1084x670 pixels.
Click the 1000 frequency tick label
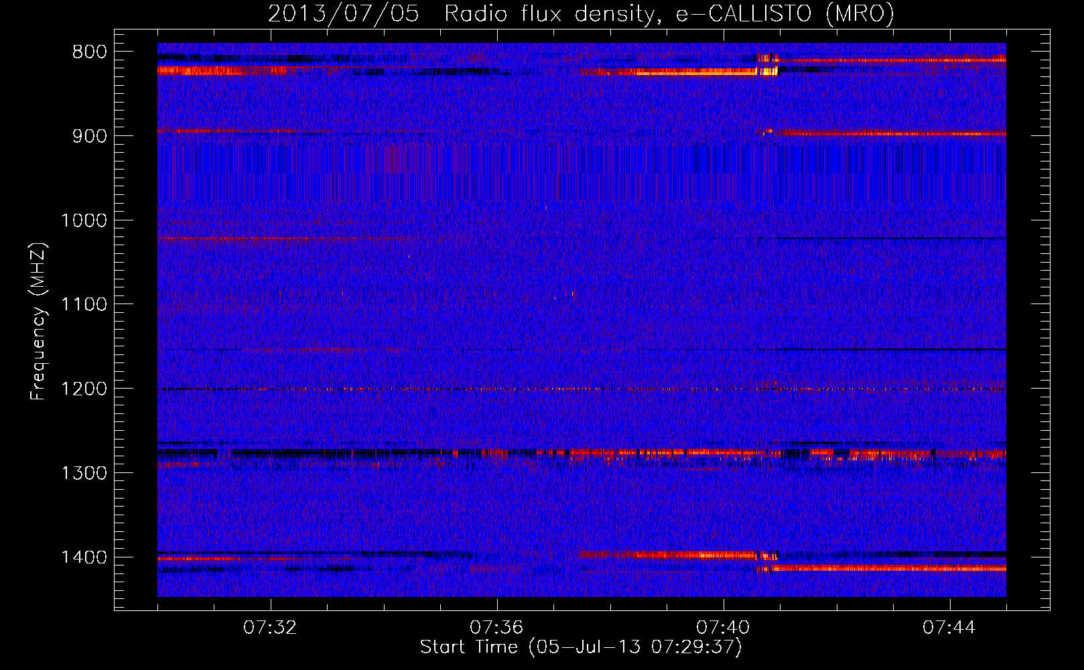[x=84, y=220]
